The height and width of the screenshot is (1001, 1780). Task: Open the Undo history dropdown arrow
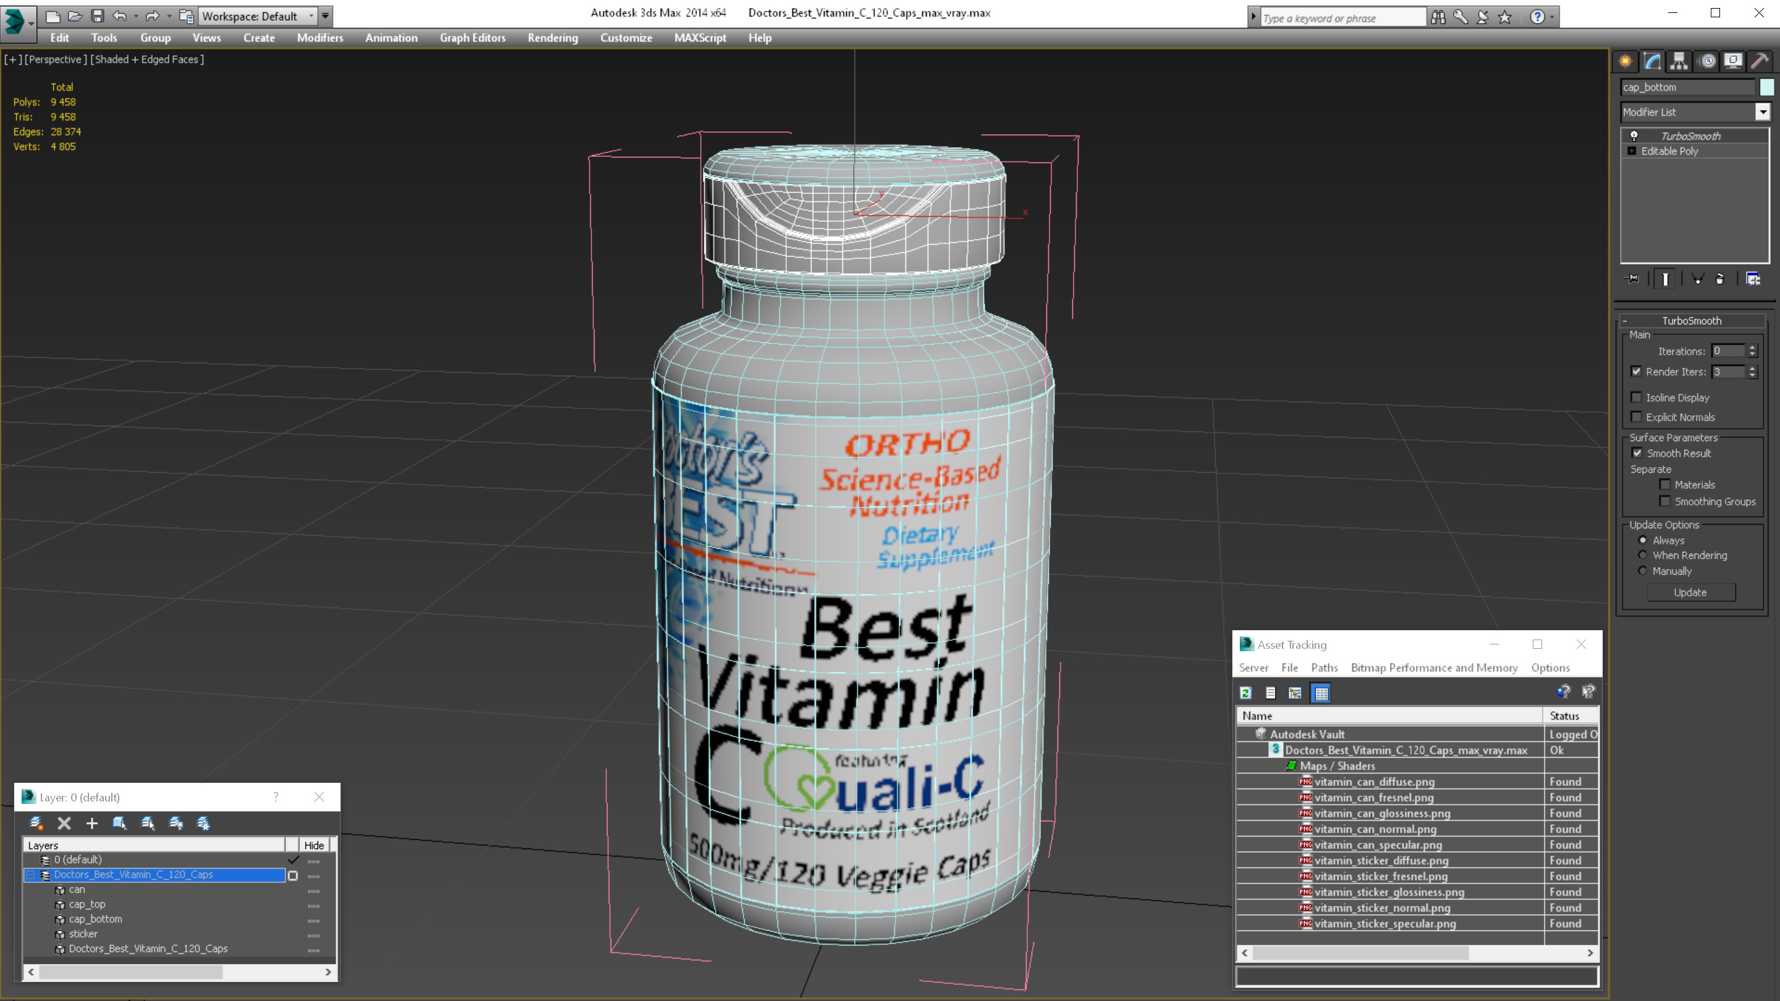click(135, 16)
